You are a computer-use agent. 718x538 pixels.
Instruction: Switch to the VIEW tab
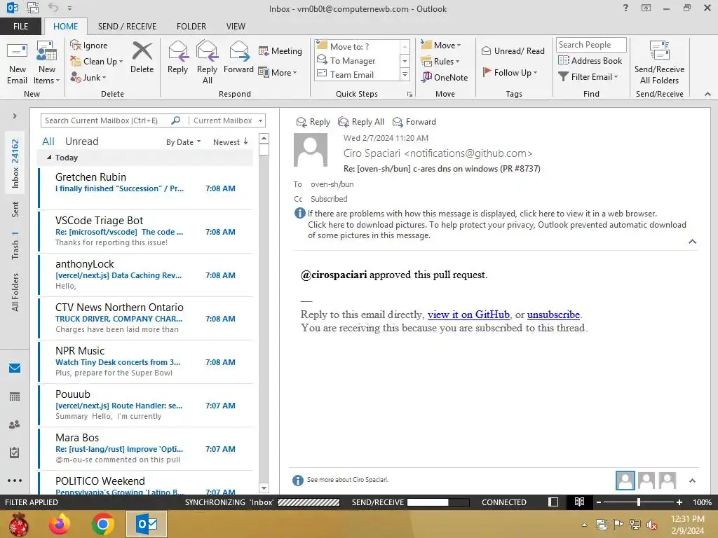point(236,26)
